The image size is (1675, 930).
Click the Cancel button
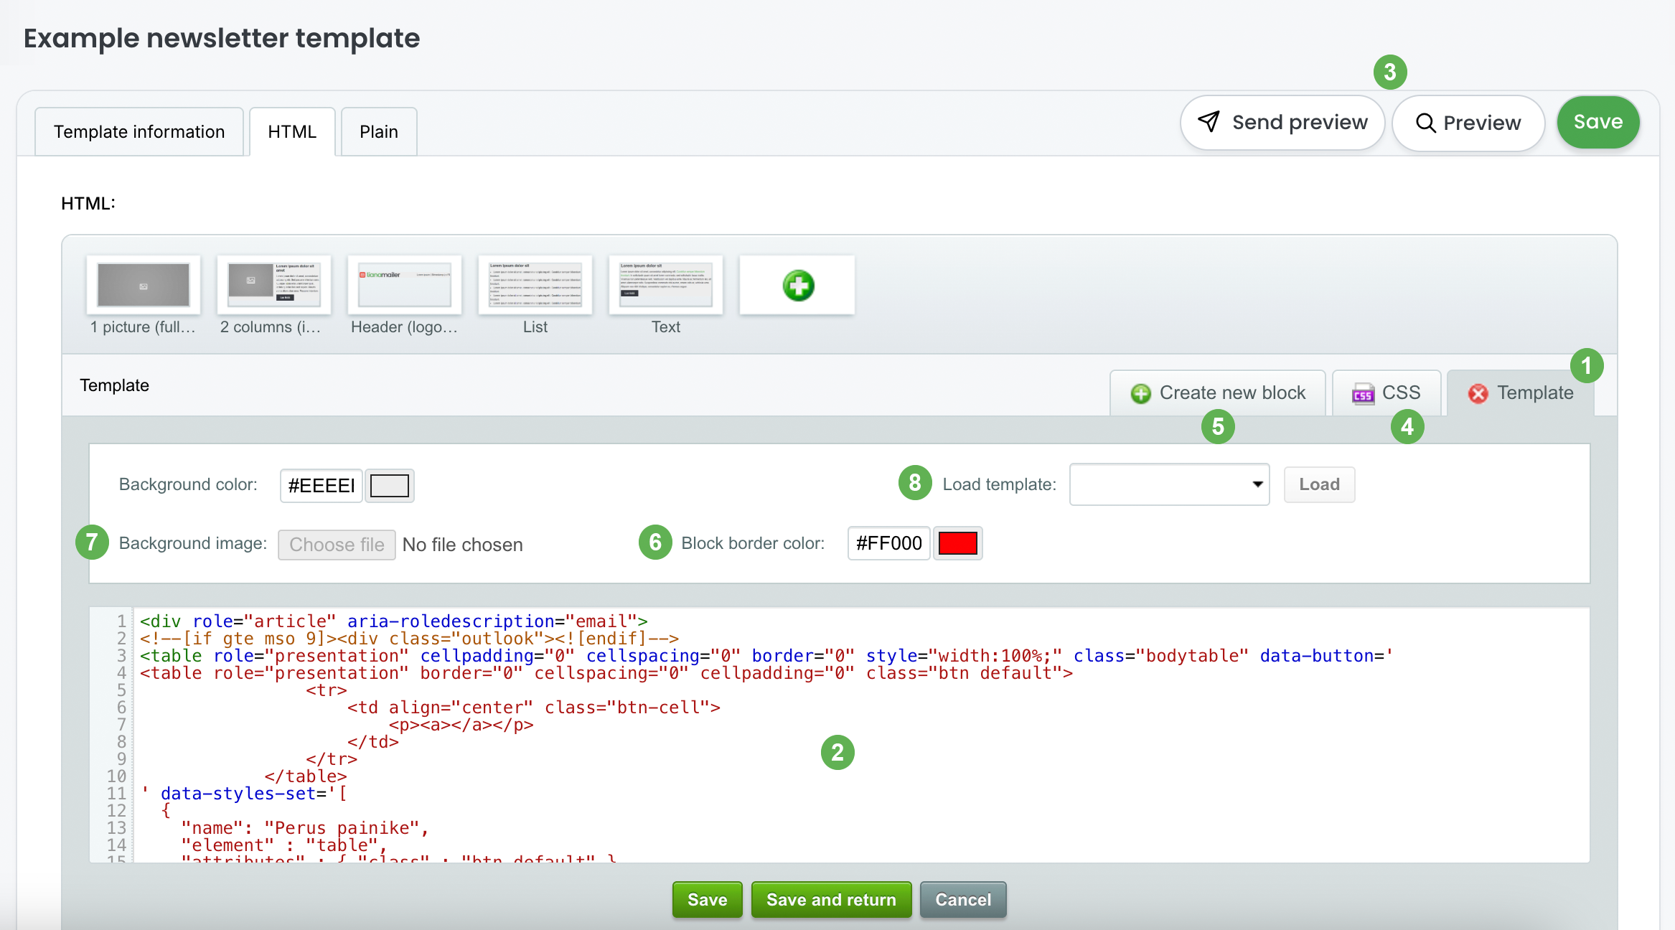pyautogui.click(x=963, y=900)
